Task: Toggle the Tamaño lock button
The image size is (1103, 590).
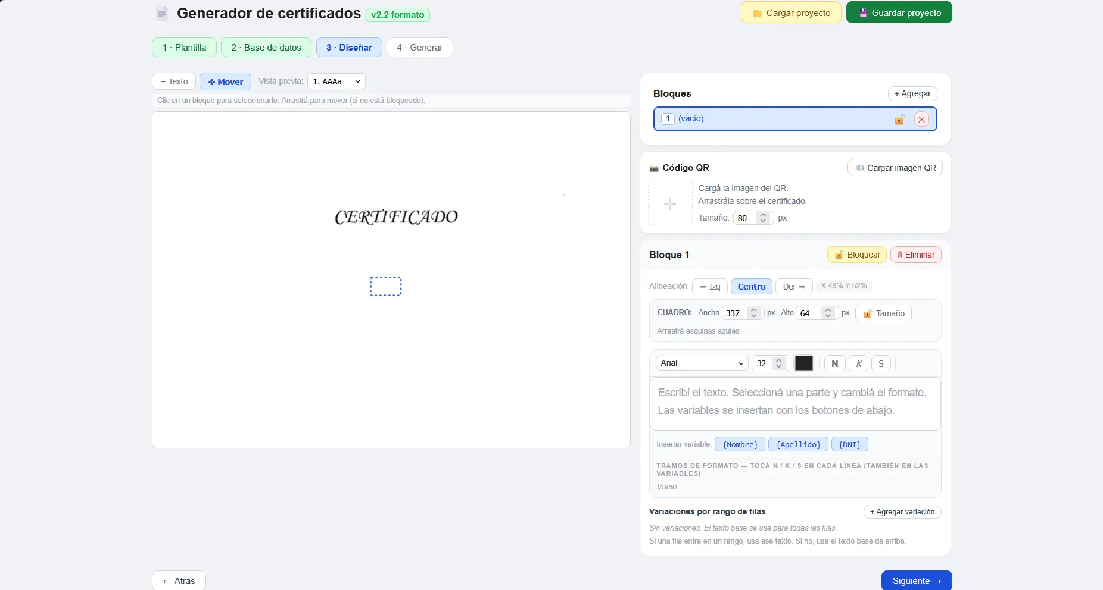Action: 883,313
